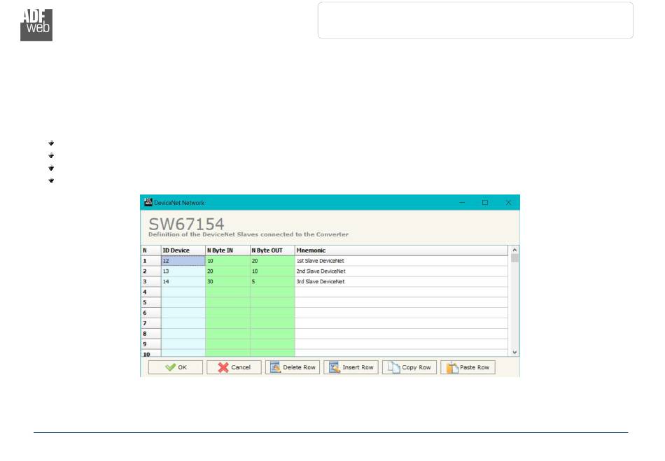Click the Insert Row icon button
The image size is (665, 461).
[x=351, y=367]
